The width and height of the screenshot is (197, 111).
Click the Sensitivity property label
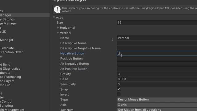click(x=68, y=84)
